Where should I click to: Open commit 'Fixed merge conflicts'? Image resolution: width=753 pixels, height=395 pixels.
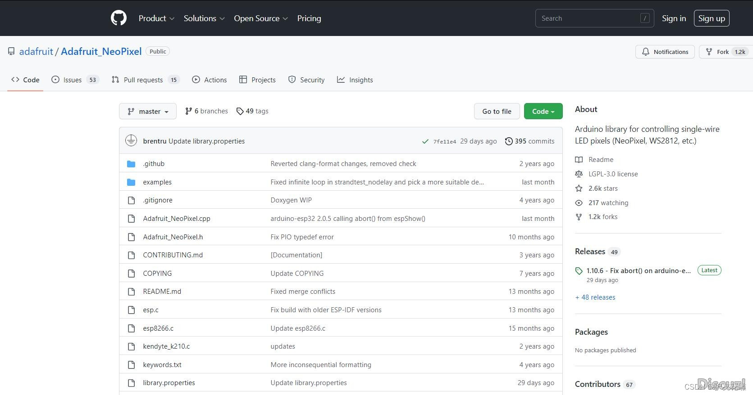coord(303,292)
